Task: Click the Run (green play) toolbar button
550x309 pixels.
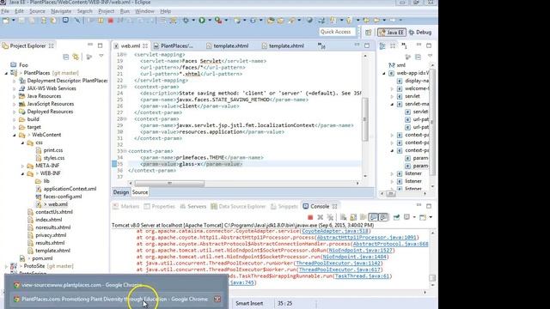Action: [x=202, y=21]
